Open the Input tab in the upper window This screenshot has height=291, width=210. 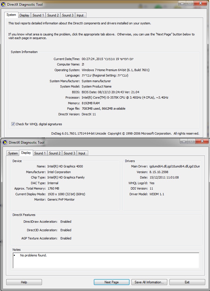80,15
